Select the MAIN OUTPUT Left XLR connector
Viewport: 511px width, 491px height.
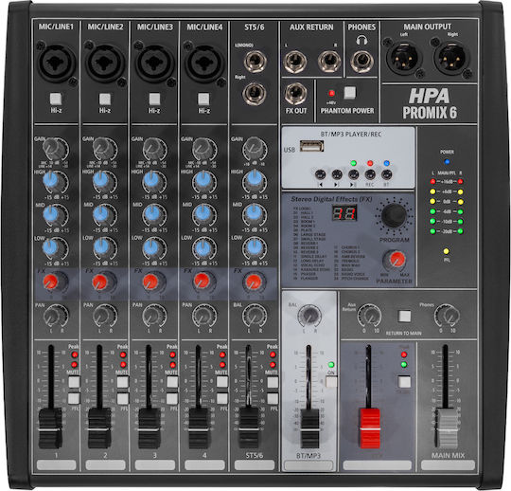(404, 59)
